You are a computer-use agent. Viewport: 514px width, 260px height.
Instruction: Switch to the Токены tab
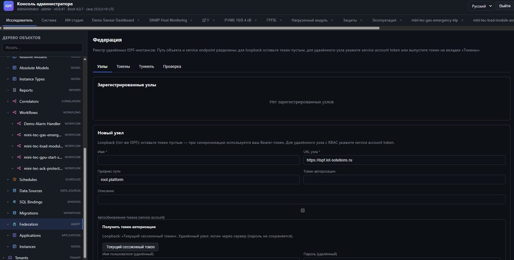coord(123,66)
